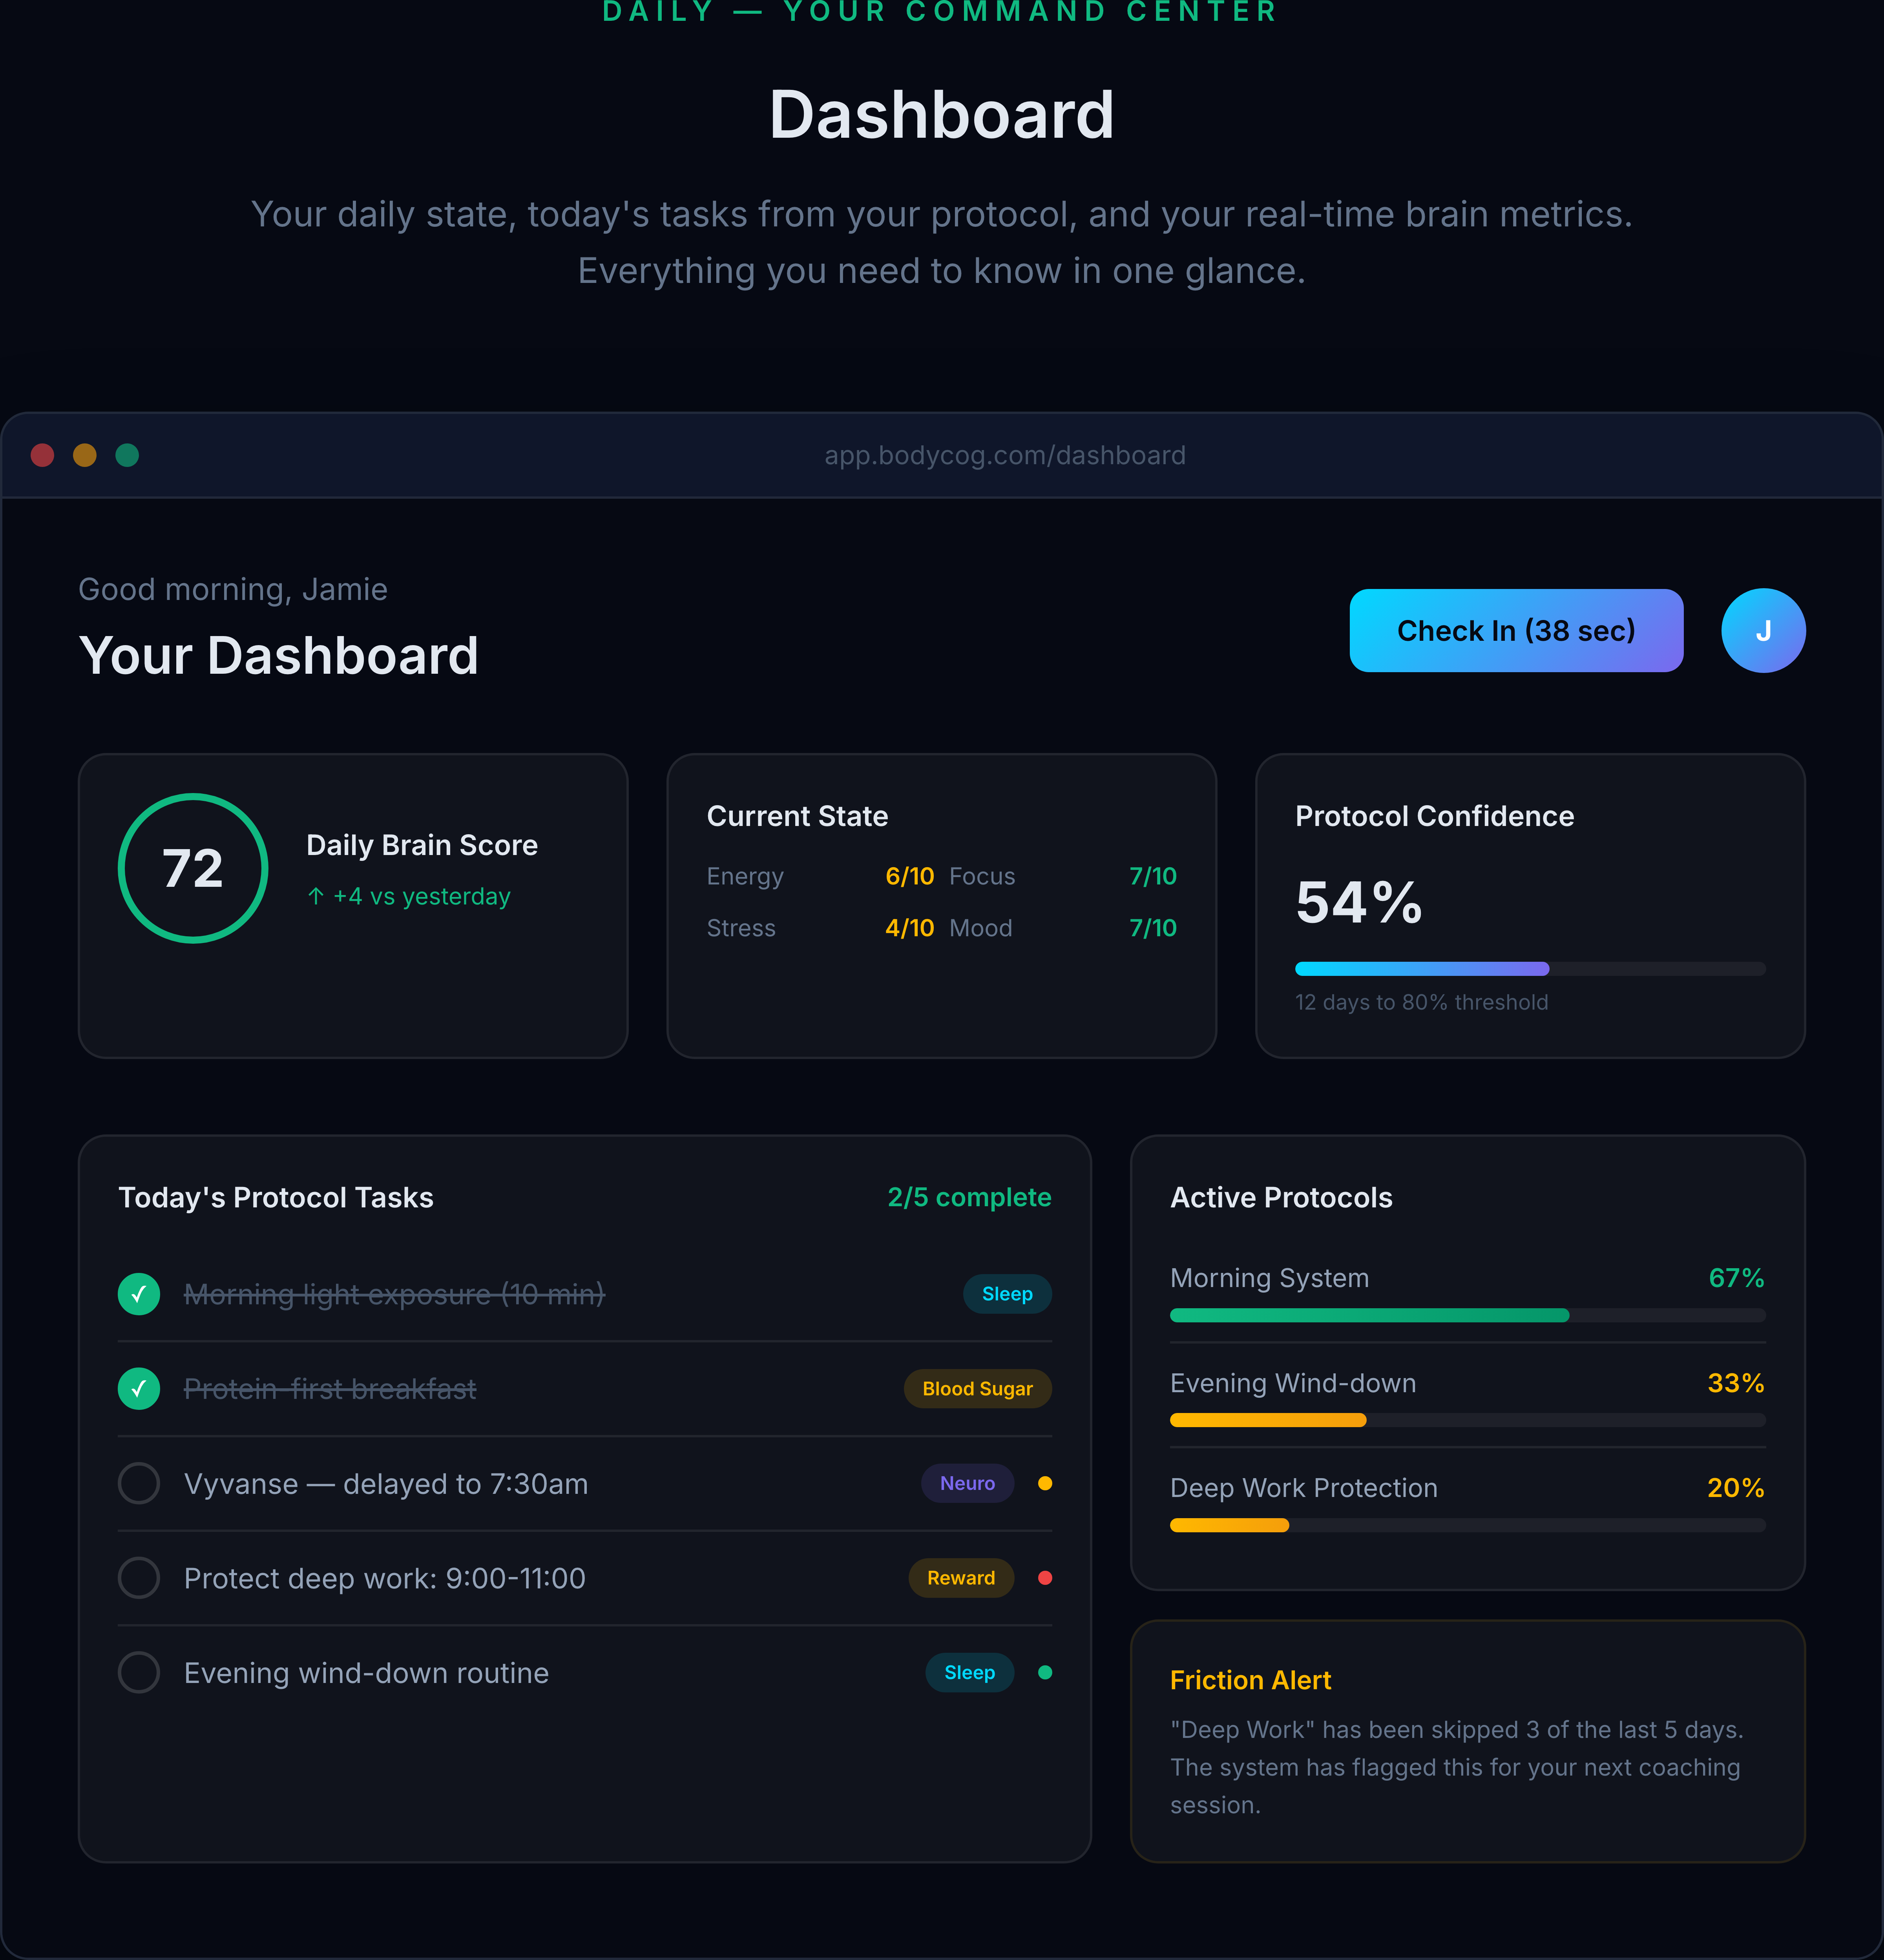Click the red window close dot

[42, 455]
